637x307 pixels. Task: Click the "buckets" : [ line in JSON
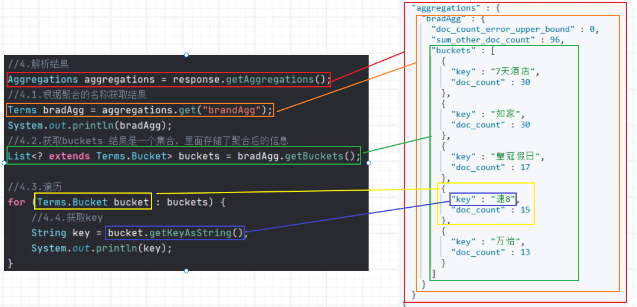(462, 51)
